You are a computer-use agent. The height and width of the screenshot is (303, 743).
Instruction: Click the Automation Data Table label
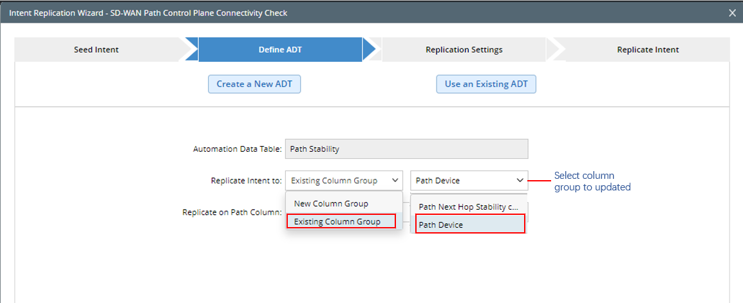(237, 149)
